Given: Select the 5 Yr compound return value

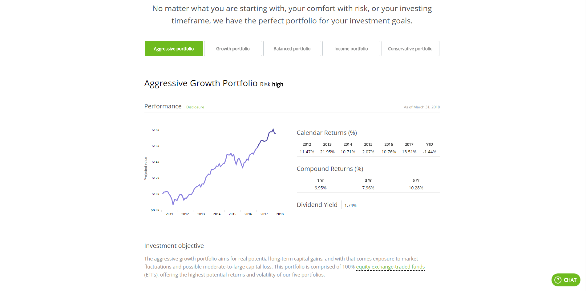Looking at the screenshot, I should pos(416,188).
